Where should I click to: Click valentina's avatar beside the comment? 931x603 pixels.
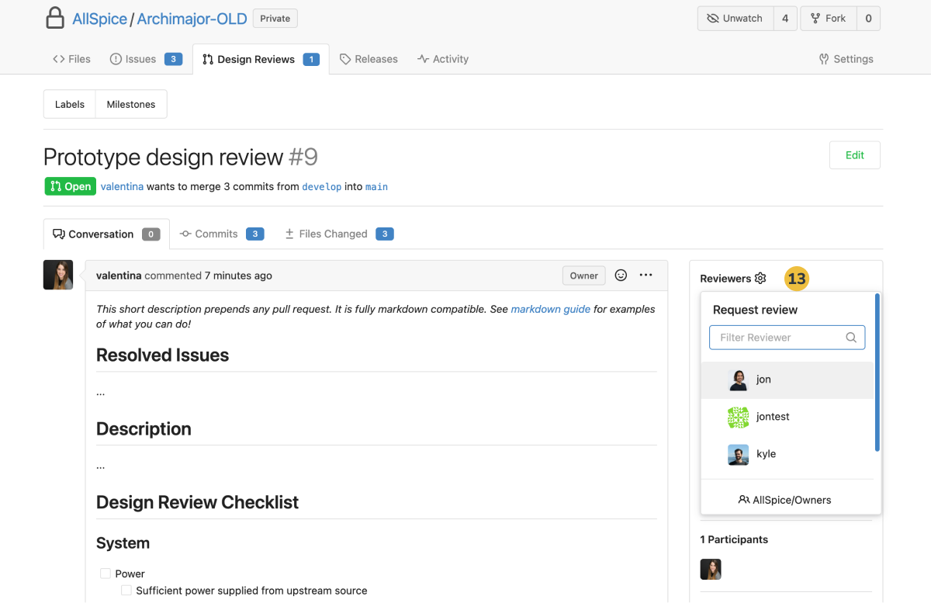(x=58, y=275)
